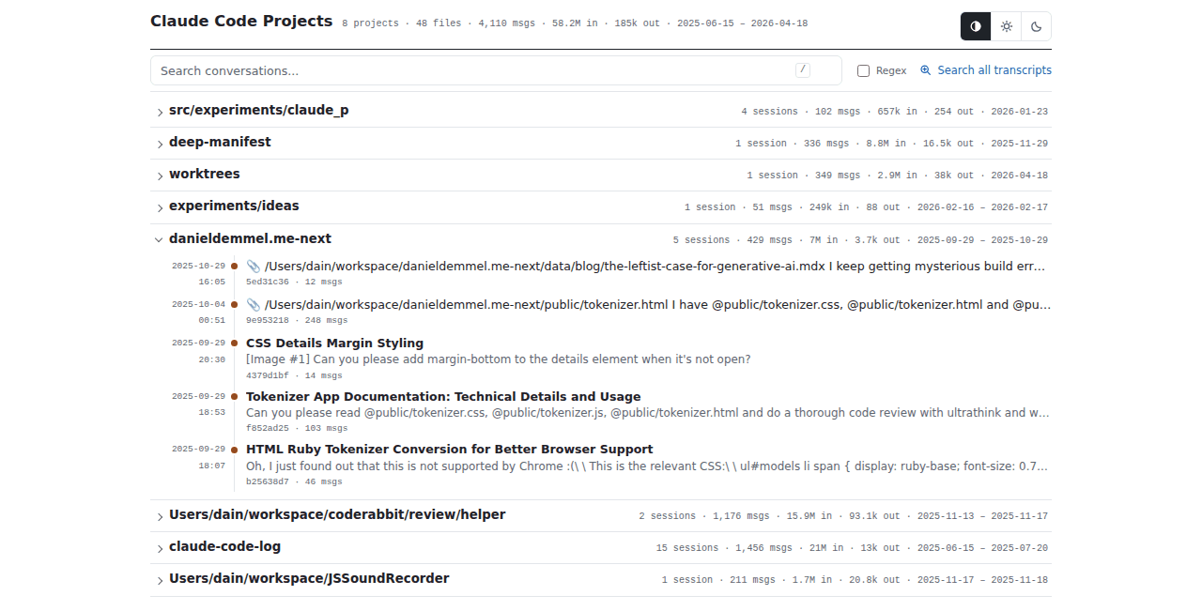Click the 'thorough code review with ultrathink' preview
Screen dimensions: 1202x611
[x=648, y=412]
